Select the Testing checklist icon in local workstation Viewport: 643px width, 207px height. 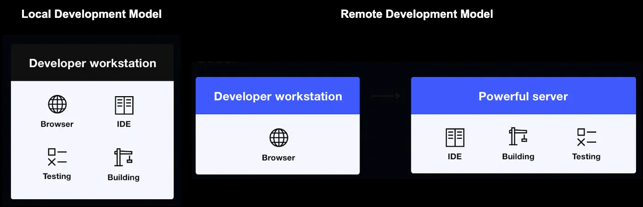click(57, 157)
